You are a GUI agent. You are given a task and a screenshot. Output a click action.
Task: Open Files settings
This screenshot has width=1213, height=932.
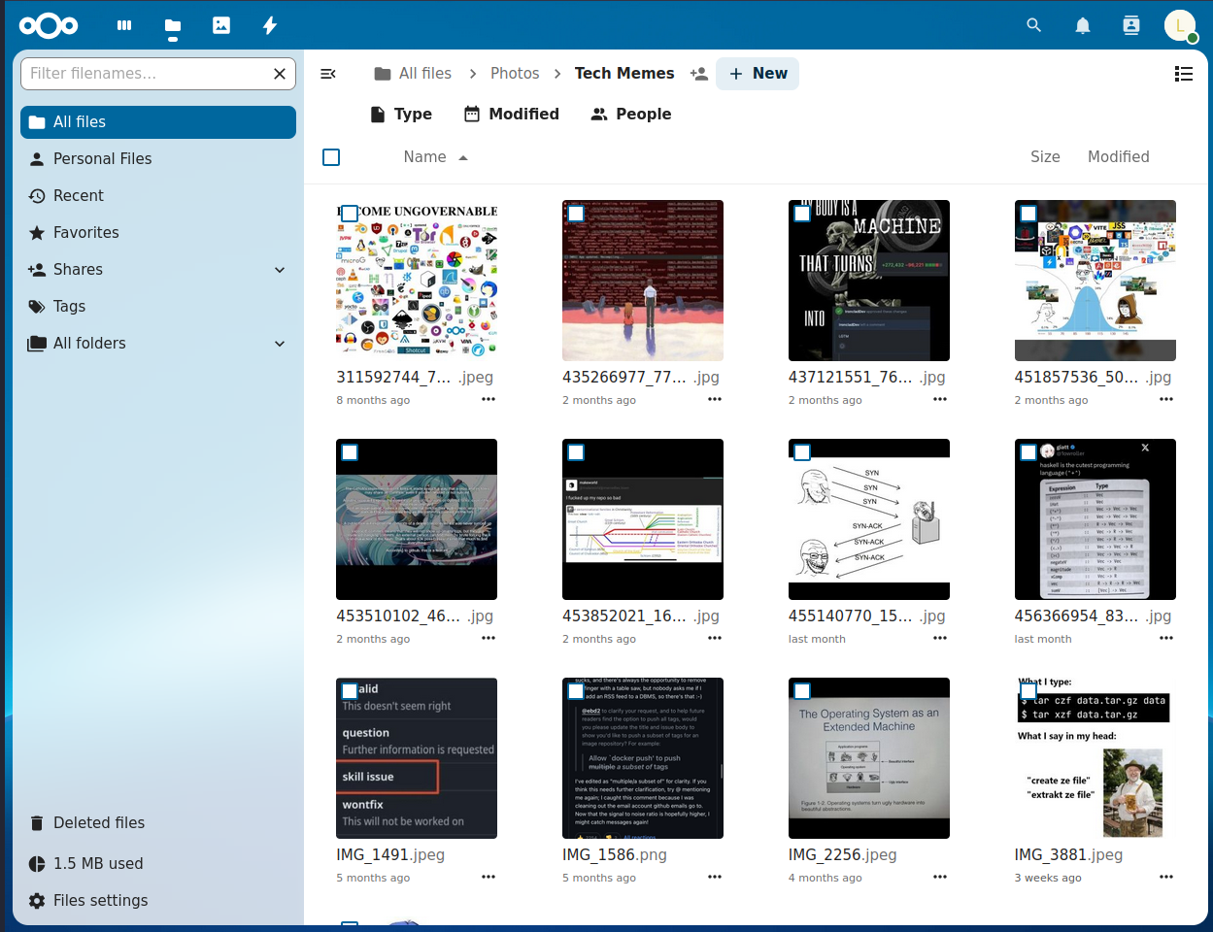pyautogui.click(x=100, y=901)
